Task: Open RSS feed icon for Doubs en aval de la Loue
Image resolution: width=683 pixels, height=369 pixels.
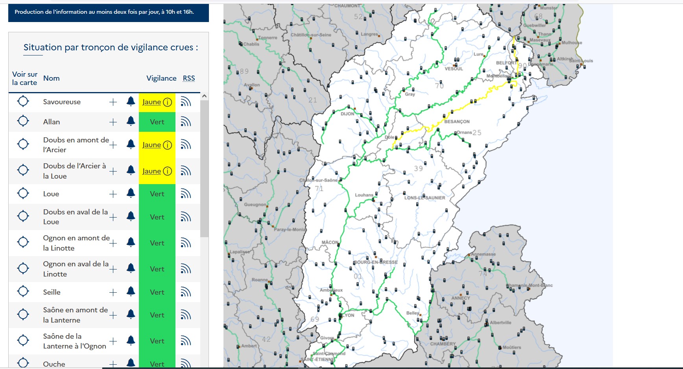Action: [186, 217]
